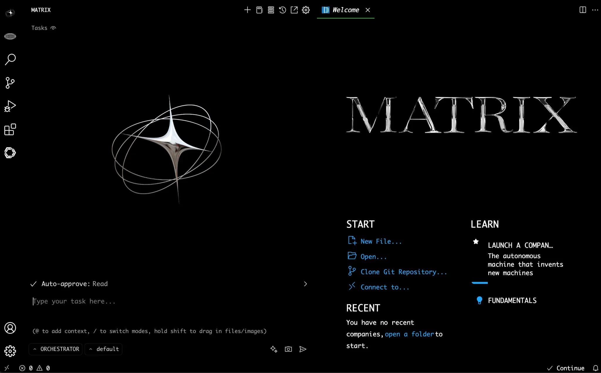Screen dimensions: 601x373
Task: Toggle the Auto-approve checkmark
Action: 33,284
